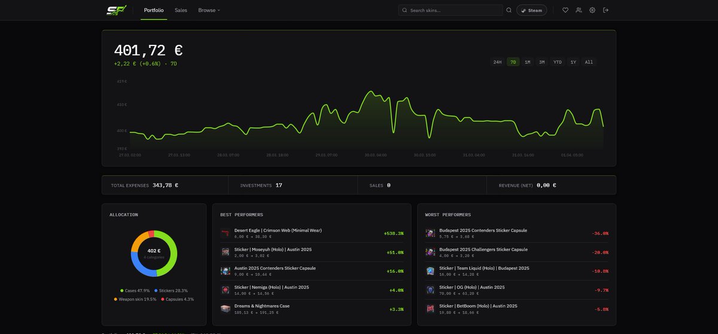718x334 pixels.
Task: Click the Revenue (Net) 0,00 € stat
Action: coord(551,185)
